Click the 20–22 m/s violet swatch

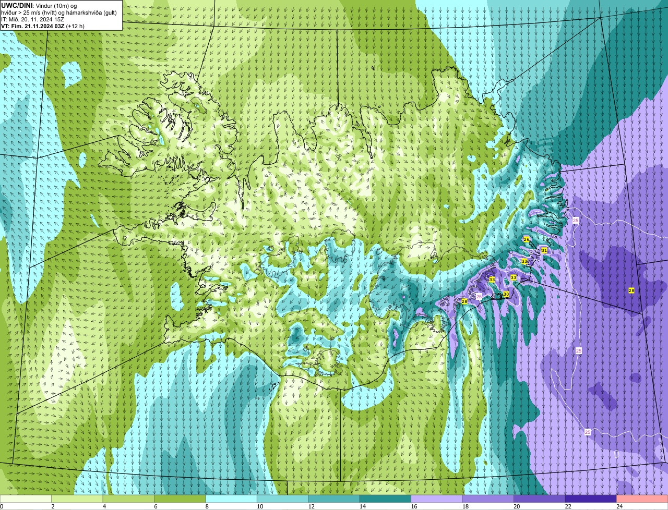540,499
